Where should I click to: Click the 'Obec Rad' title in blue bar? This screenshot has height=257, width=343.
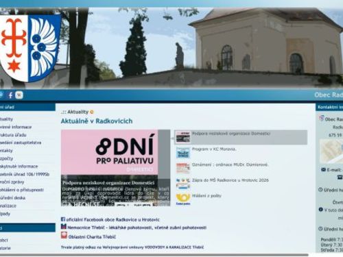click(x=329, y=95)
